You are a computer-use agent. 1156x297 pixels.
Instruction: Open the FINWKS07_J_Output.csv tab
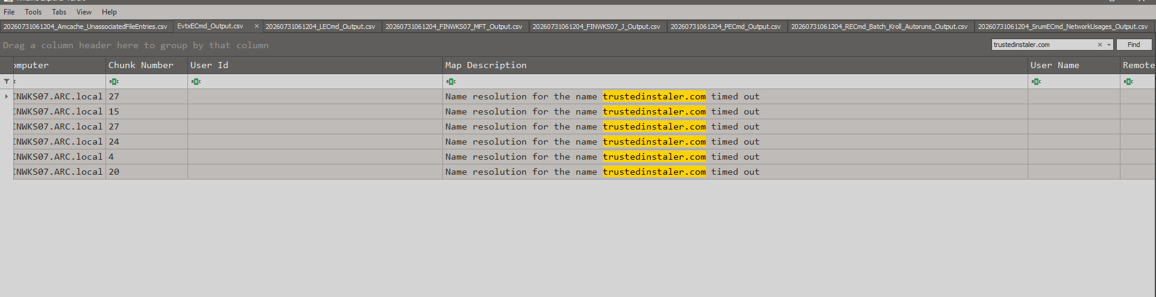596,27
